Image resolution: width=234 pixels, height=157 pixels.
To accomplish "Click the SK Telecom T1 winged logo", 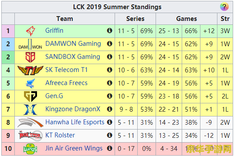I will [x=31, y=70].
